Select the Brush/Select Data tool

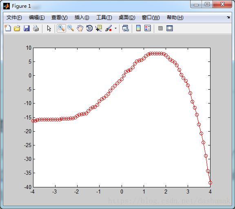tap(109, 28)
